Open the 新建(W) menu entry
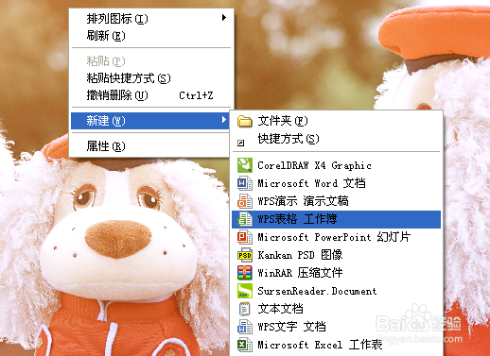Screen dimensions: 490x356 (149, 121)
